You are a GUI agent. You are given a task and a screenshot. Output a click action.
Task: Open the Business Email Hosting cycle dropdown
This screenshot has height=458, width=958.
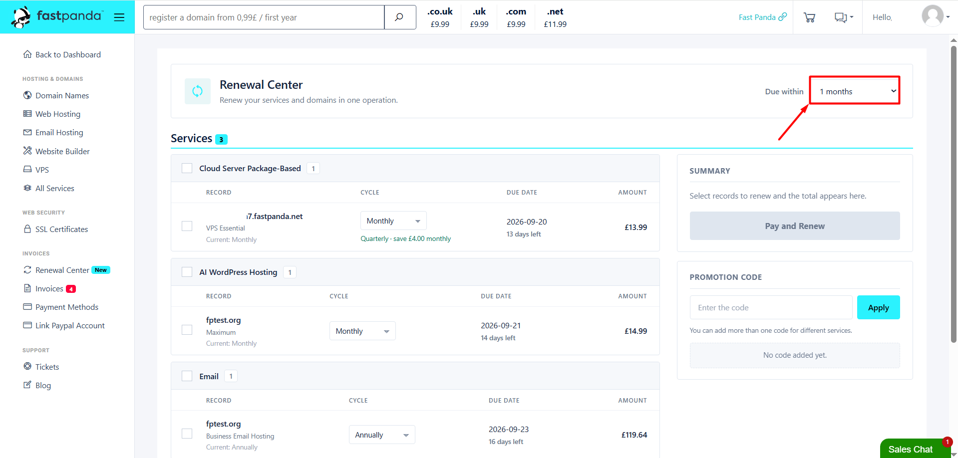382,435
